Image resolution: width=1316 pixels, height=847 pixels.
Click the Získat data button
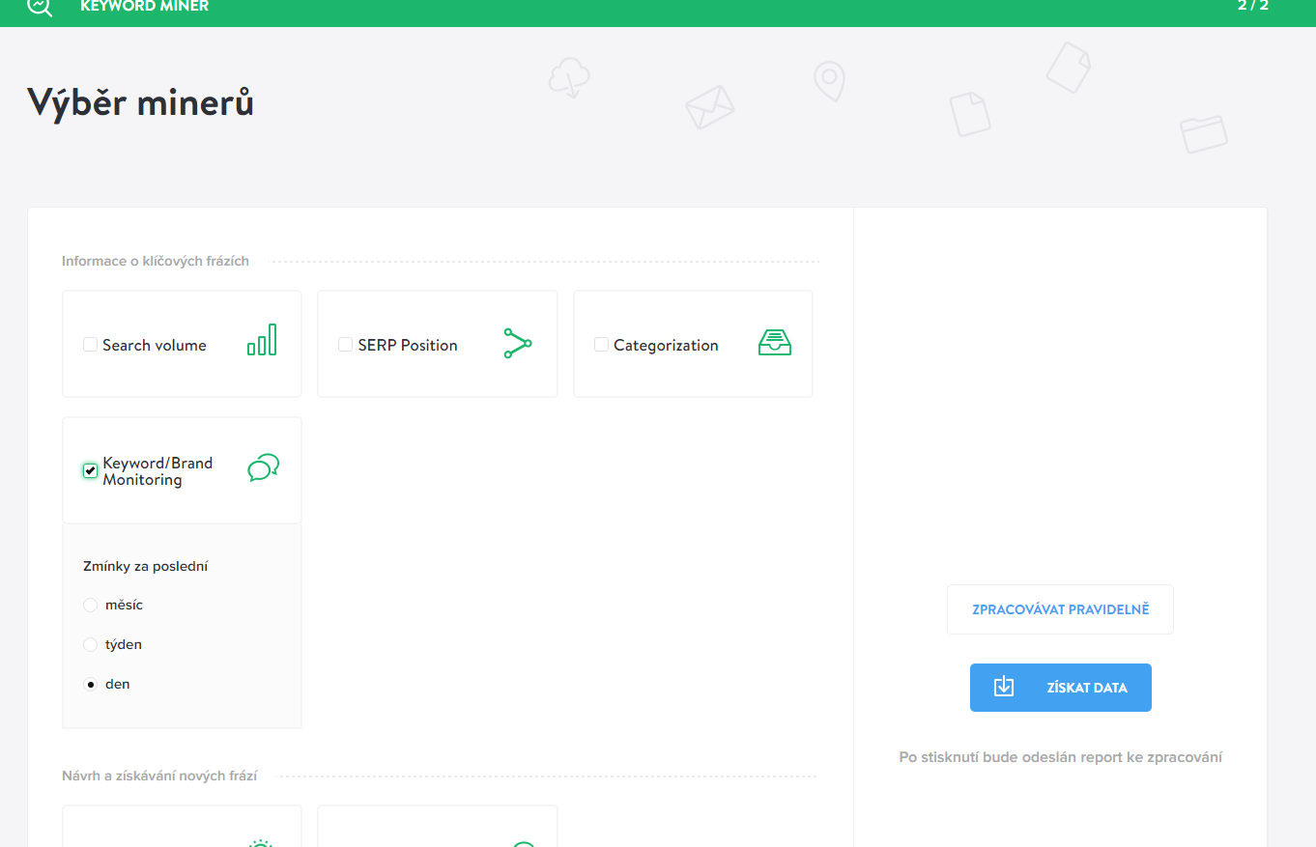pos(1061,688)
